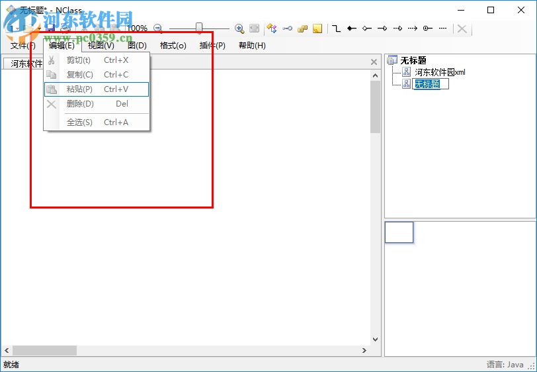Select the nesting circle-line connector

pos(427,28)
